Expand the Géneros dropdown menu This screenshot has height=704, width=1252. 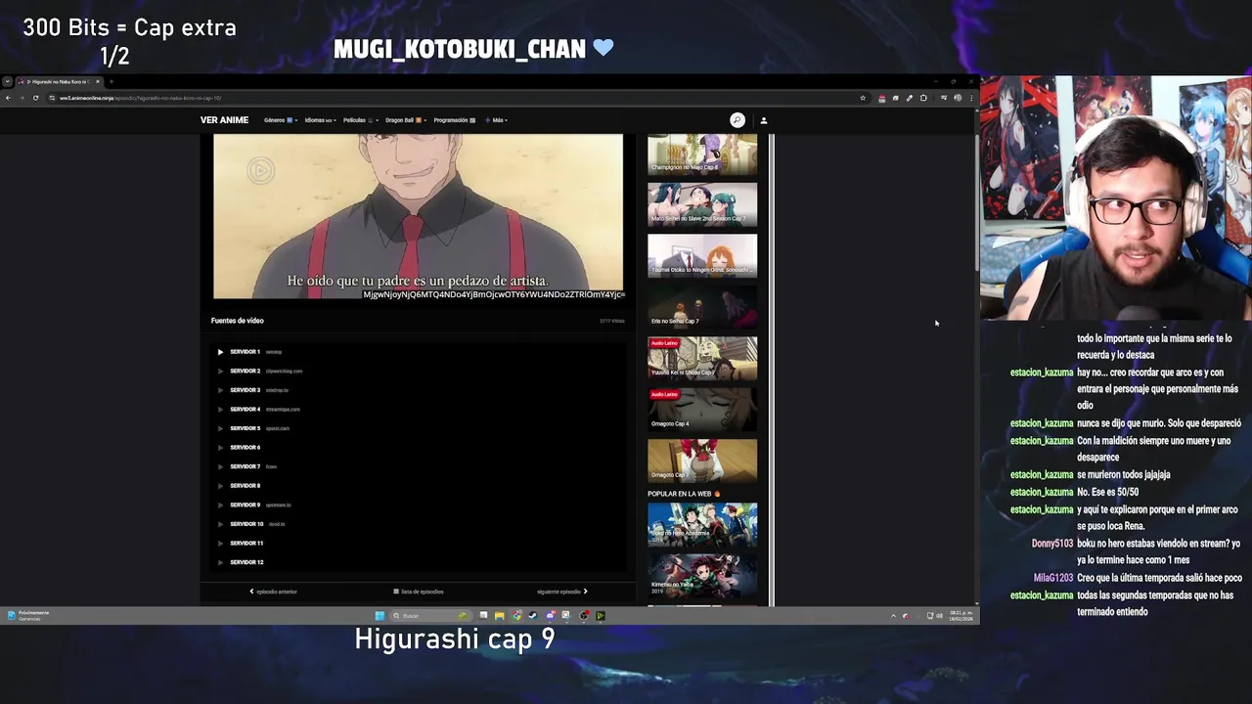[279, 120]
